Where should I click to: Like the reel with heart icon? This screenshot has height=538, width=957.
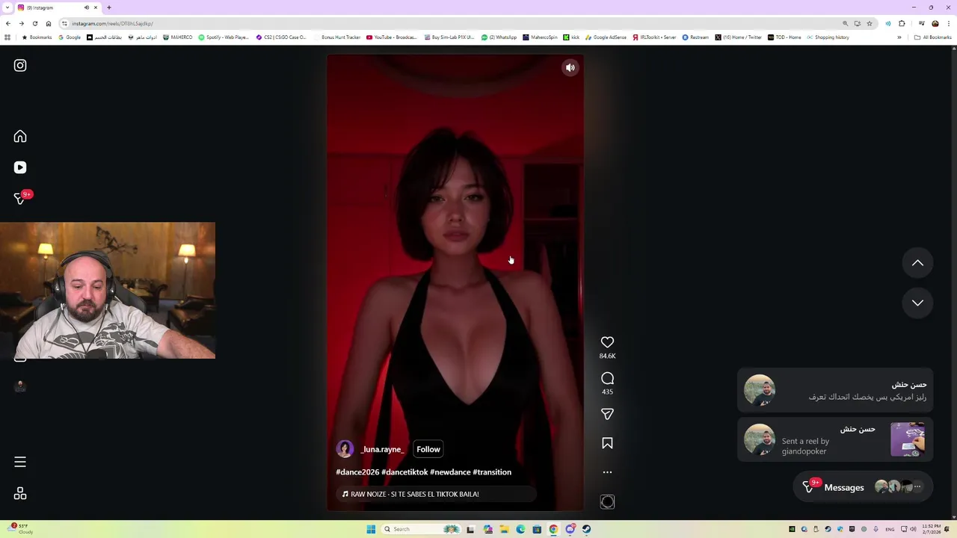click(607, 342)
